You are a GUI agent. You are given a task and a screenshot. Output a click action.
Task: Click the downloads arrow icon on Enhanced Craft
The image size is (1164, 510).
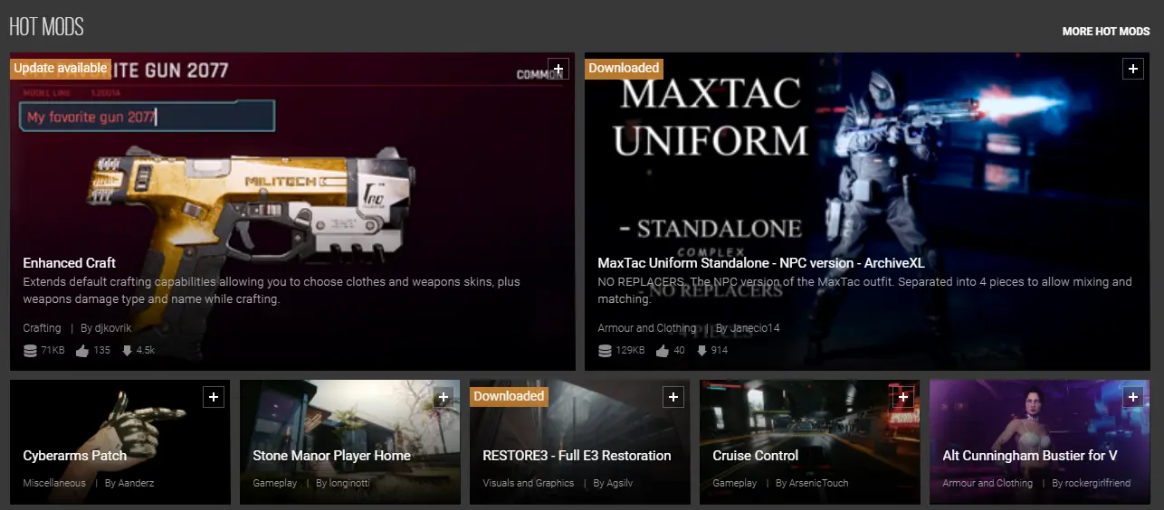[127, 350]
